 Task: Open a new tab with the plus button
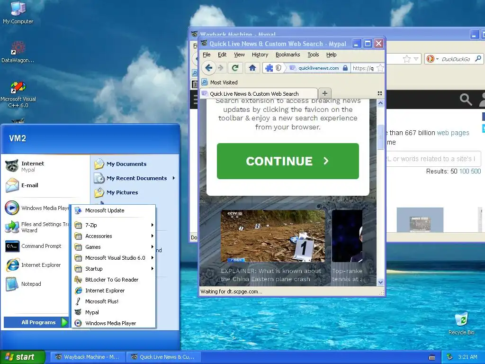coord(325,93)
